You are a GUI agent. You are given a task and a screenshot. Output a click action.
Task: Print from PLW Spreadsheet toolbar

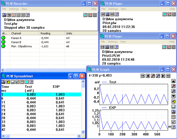tap(13, 82)
